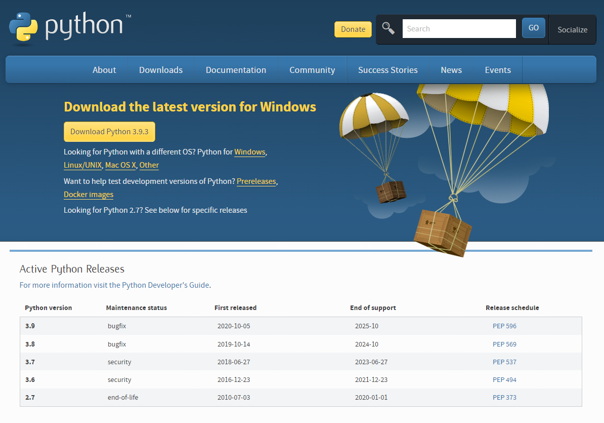
Task: Click the 2021-12-23 end of support cell
Action: coord(371,379)
